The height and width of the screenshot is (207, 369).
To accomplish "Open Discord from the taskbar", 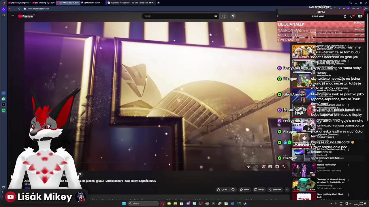I will coord(188,204).
